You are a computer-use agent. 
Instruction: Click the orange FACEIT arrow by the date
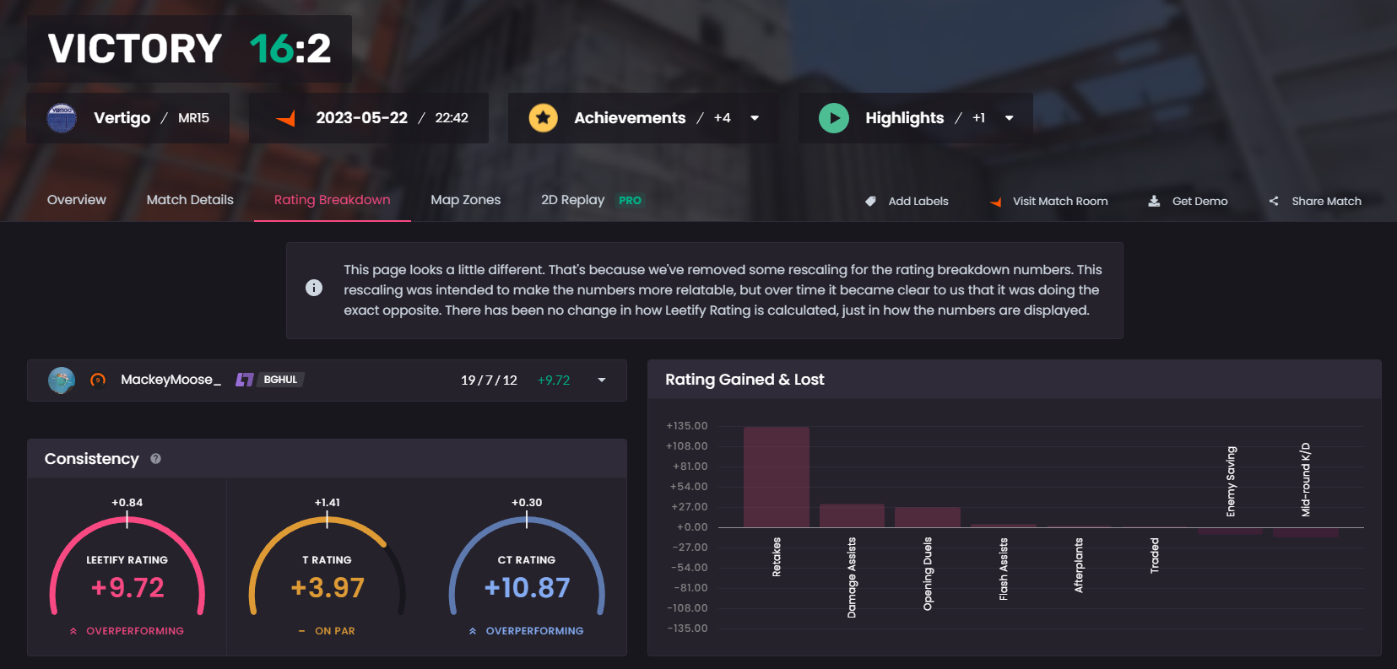click(286, 118)
